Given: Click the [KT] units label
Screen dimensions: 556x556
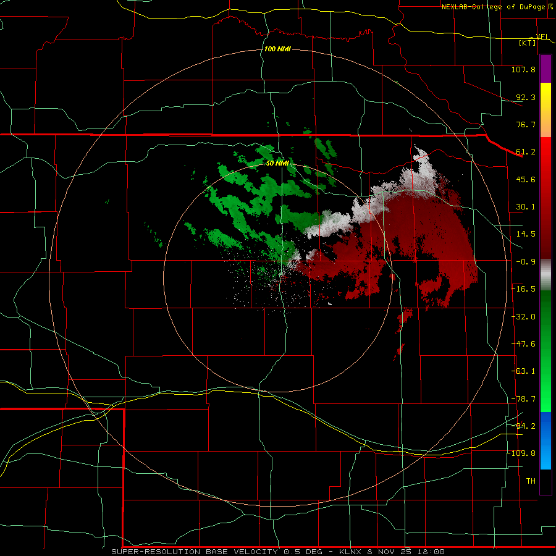Looking at the screenshot, I should click(x=528, y=43).
